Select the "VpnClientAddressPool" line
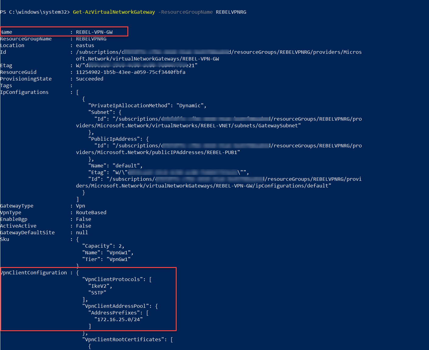This screenshot has height=350, width=429. 120,306
